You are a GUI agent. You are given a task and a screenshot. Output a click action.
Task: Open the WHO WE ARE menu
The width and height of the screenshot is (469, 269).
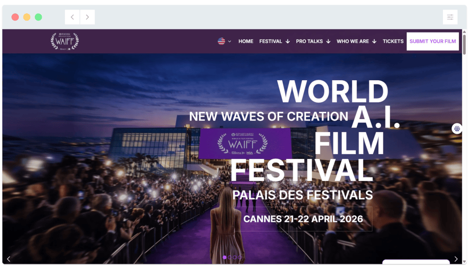click(353, 41)
